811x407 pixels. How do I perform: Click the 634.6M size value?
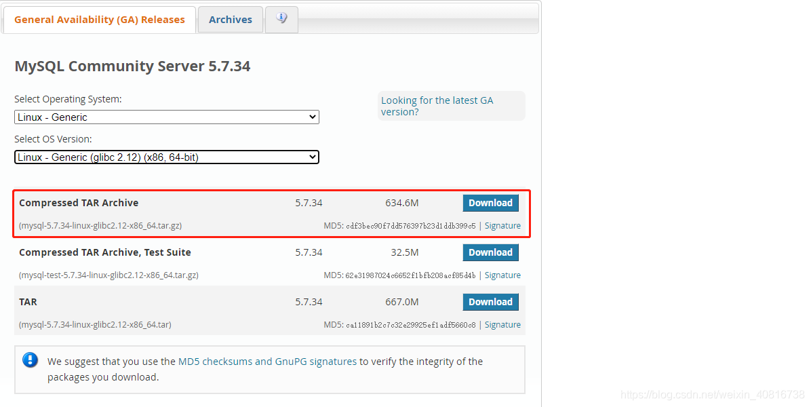point(402,203)
